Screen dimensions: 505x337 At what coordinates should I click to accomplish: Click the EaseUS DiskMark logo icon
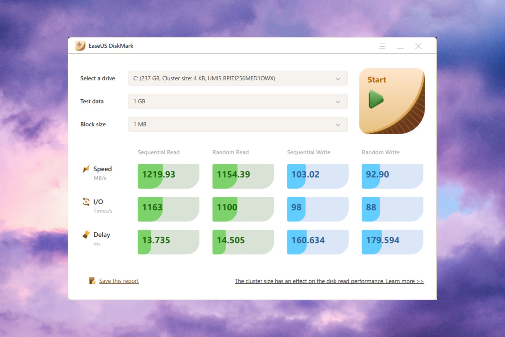pos(80,46)
